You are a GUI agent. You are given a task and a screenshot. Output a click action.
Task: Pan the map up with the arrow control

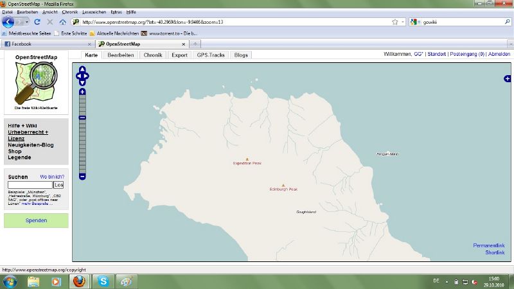pos(82,69)
